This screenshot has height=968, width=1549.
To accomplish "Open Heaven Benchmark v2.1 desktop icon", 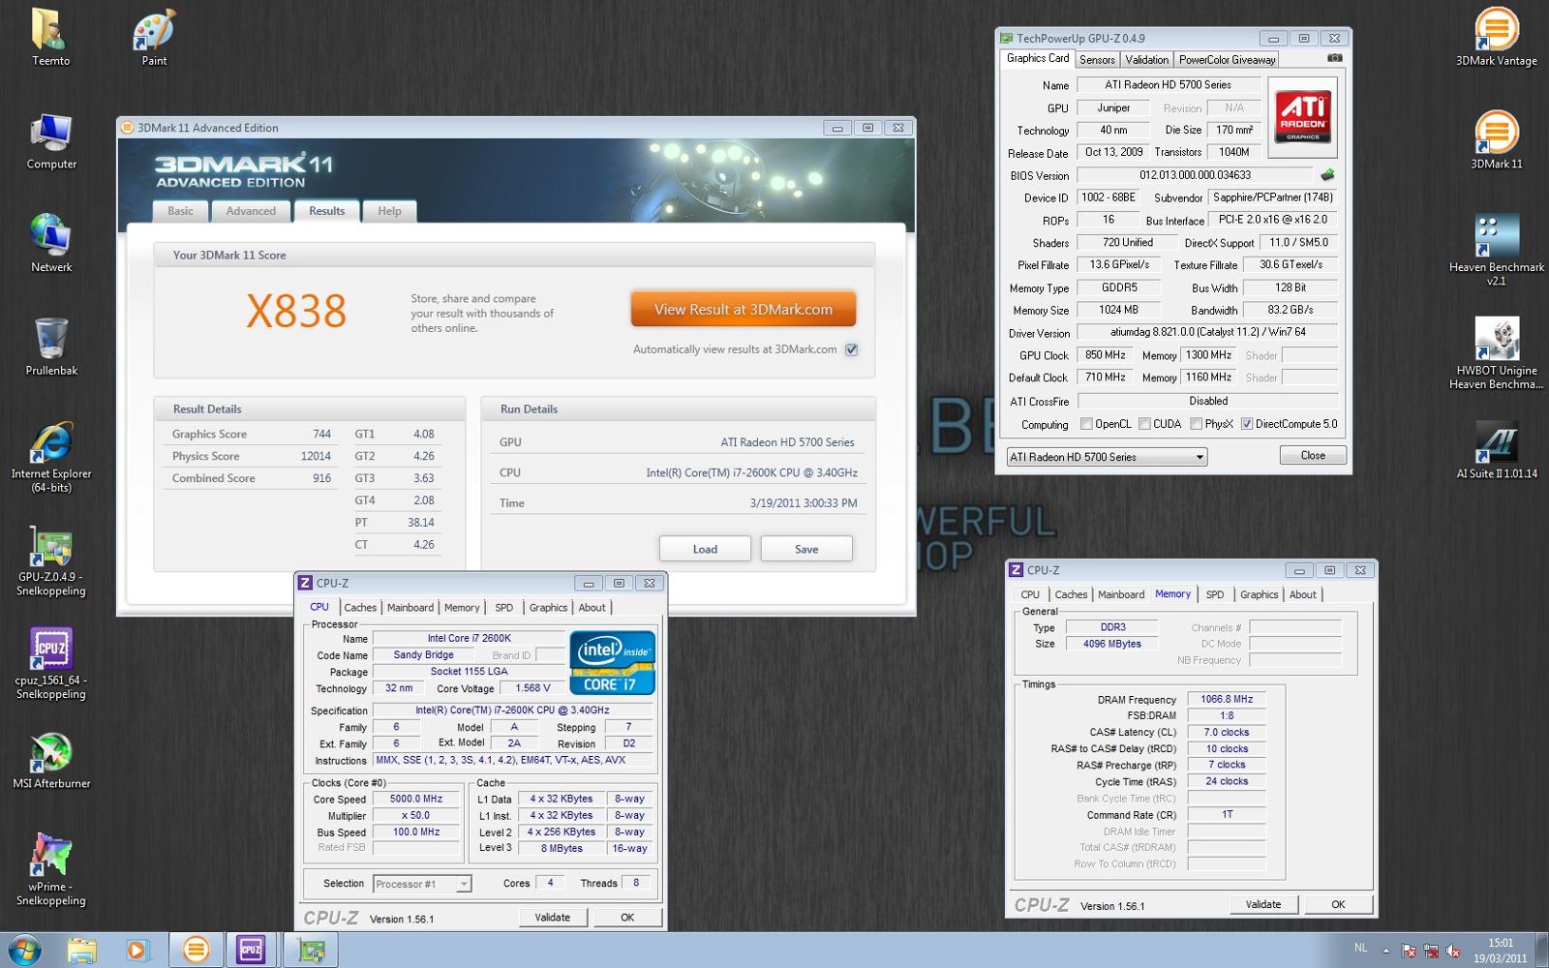I will coord(1497,250).
